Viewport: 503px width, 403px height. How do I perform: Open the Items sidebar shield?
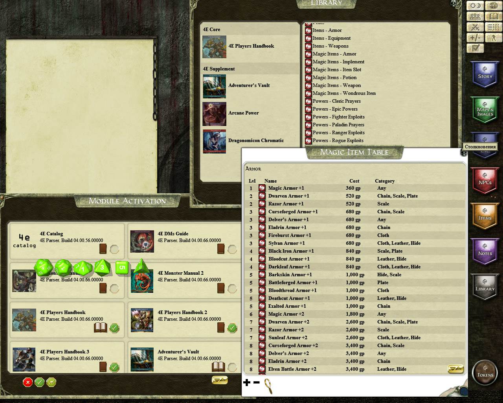click(485, 217)
